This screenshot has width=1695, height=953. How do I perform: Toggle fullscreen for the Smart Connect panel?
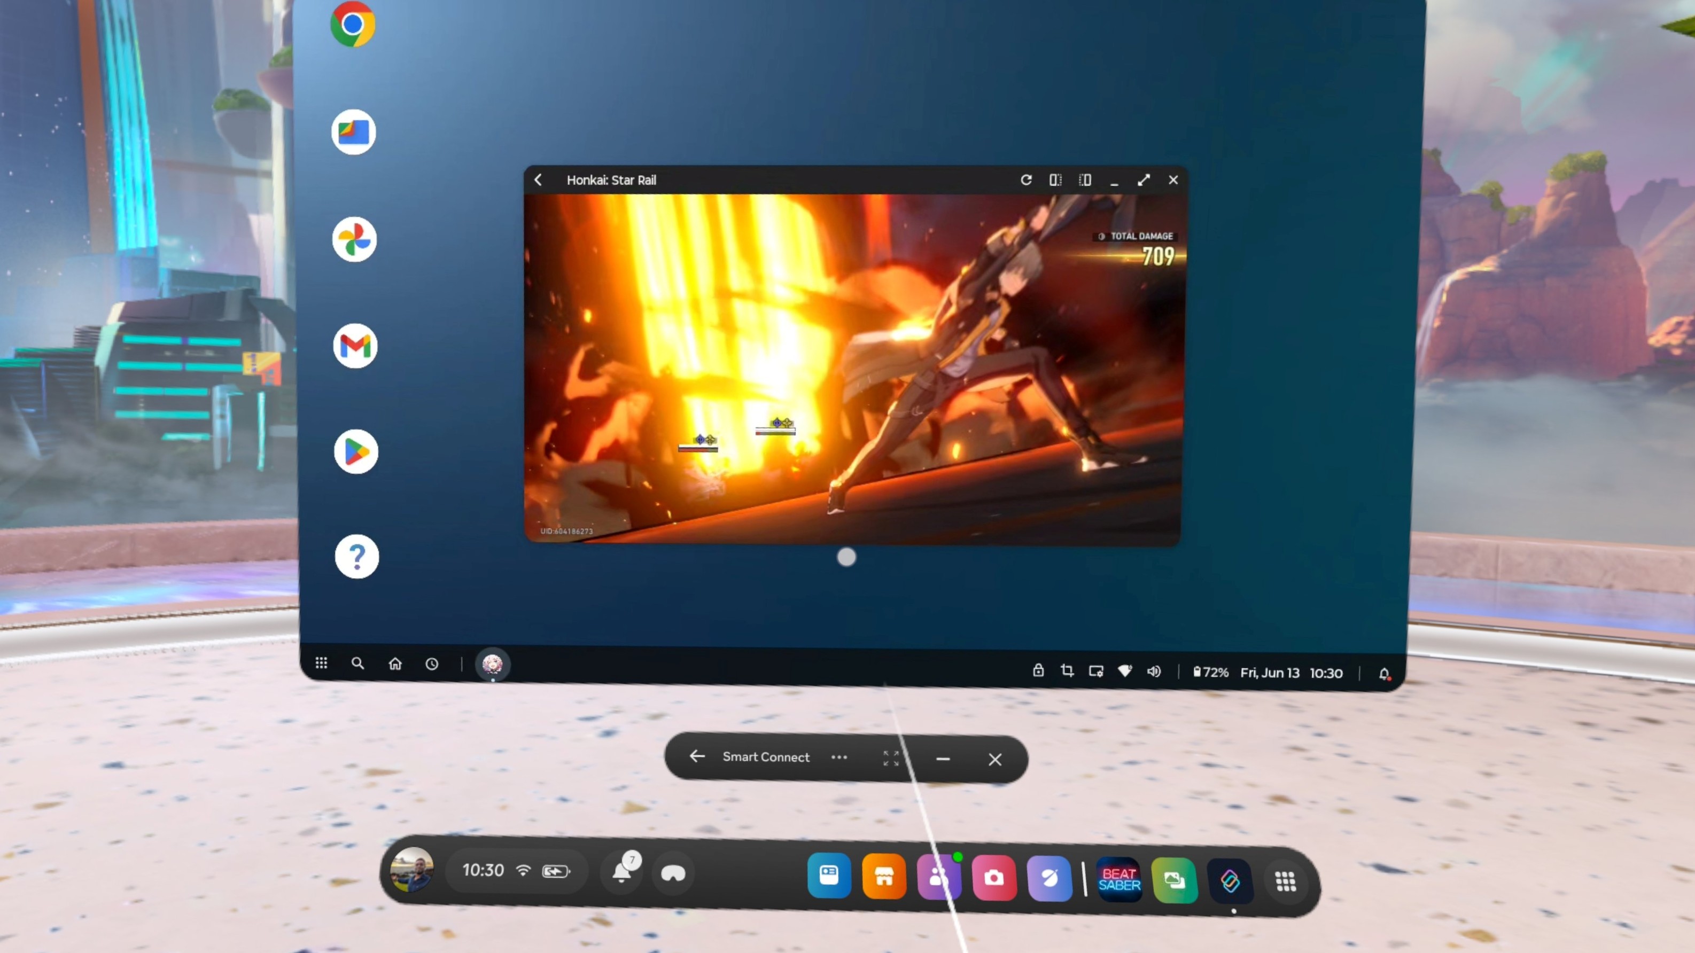(890, 759)
